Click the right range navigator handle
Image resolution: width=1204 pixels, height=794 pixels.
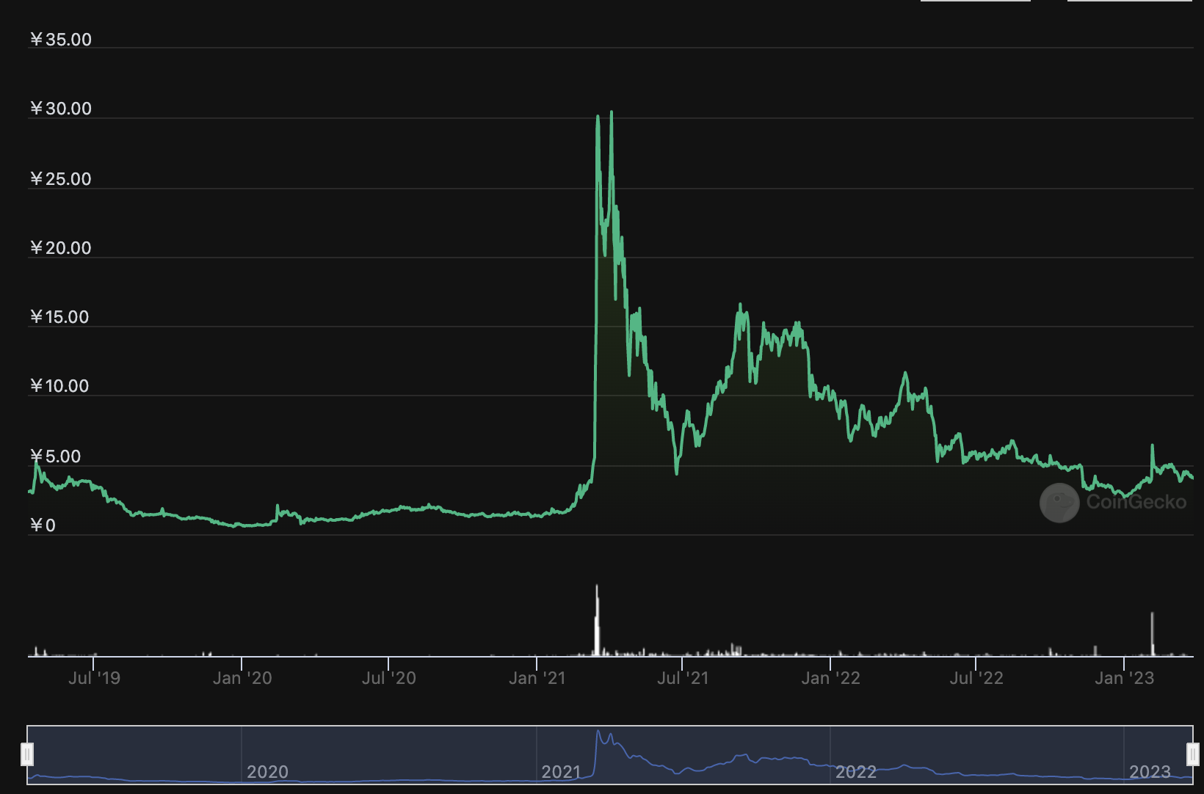coord(1192,754)
